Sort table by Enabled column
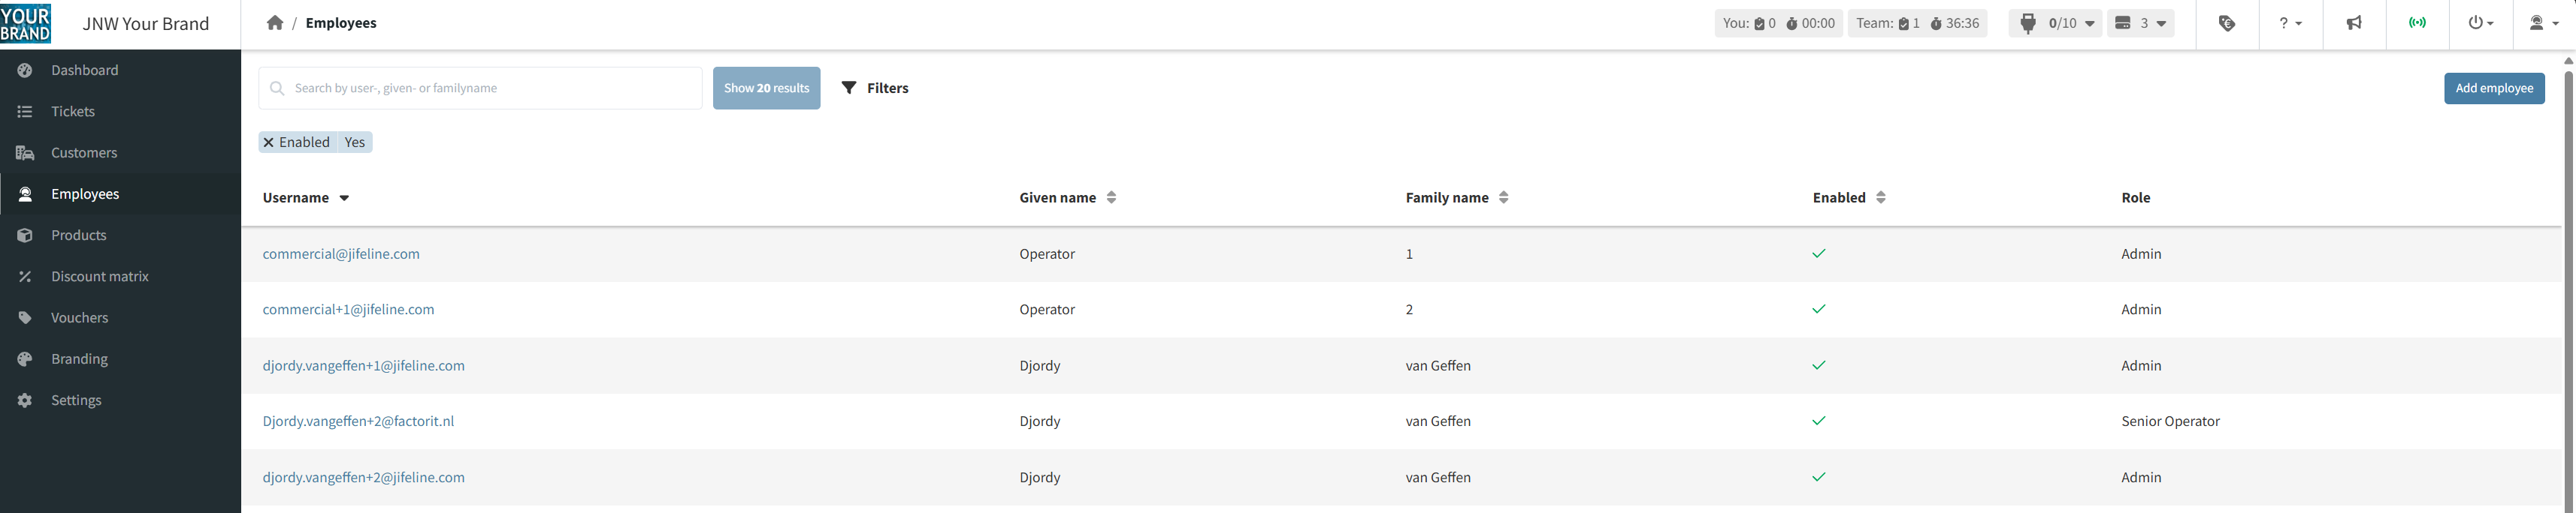 1880,197
